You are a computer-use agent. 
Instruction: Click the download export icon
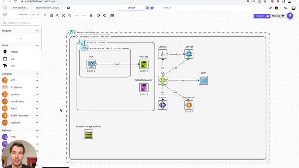[91, 15]
